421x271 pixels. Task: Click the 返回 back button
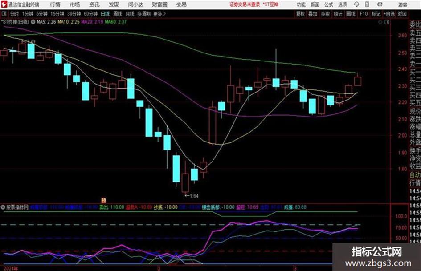pyautogui.click(x=402, y=14)
